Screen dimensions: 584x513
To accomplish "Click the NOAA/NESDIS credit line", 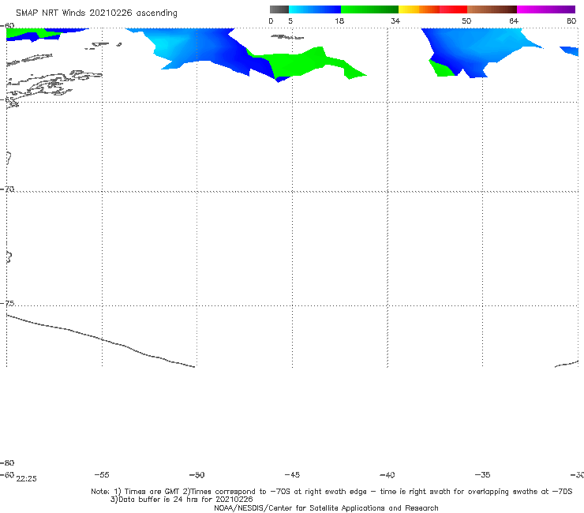I will click(x=326, y=508).
